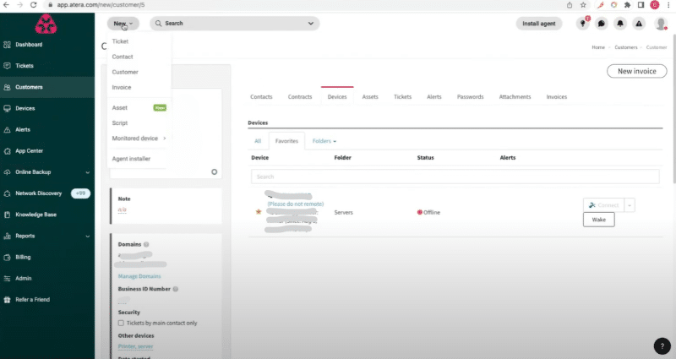Open the New dropdown button
This screenshot has height=359, width=676.
click(123, 24)
